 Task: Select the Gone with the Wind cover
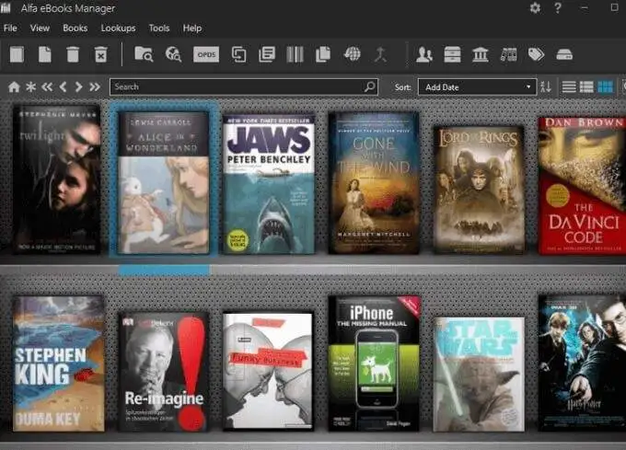(374, 183)
